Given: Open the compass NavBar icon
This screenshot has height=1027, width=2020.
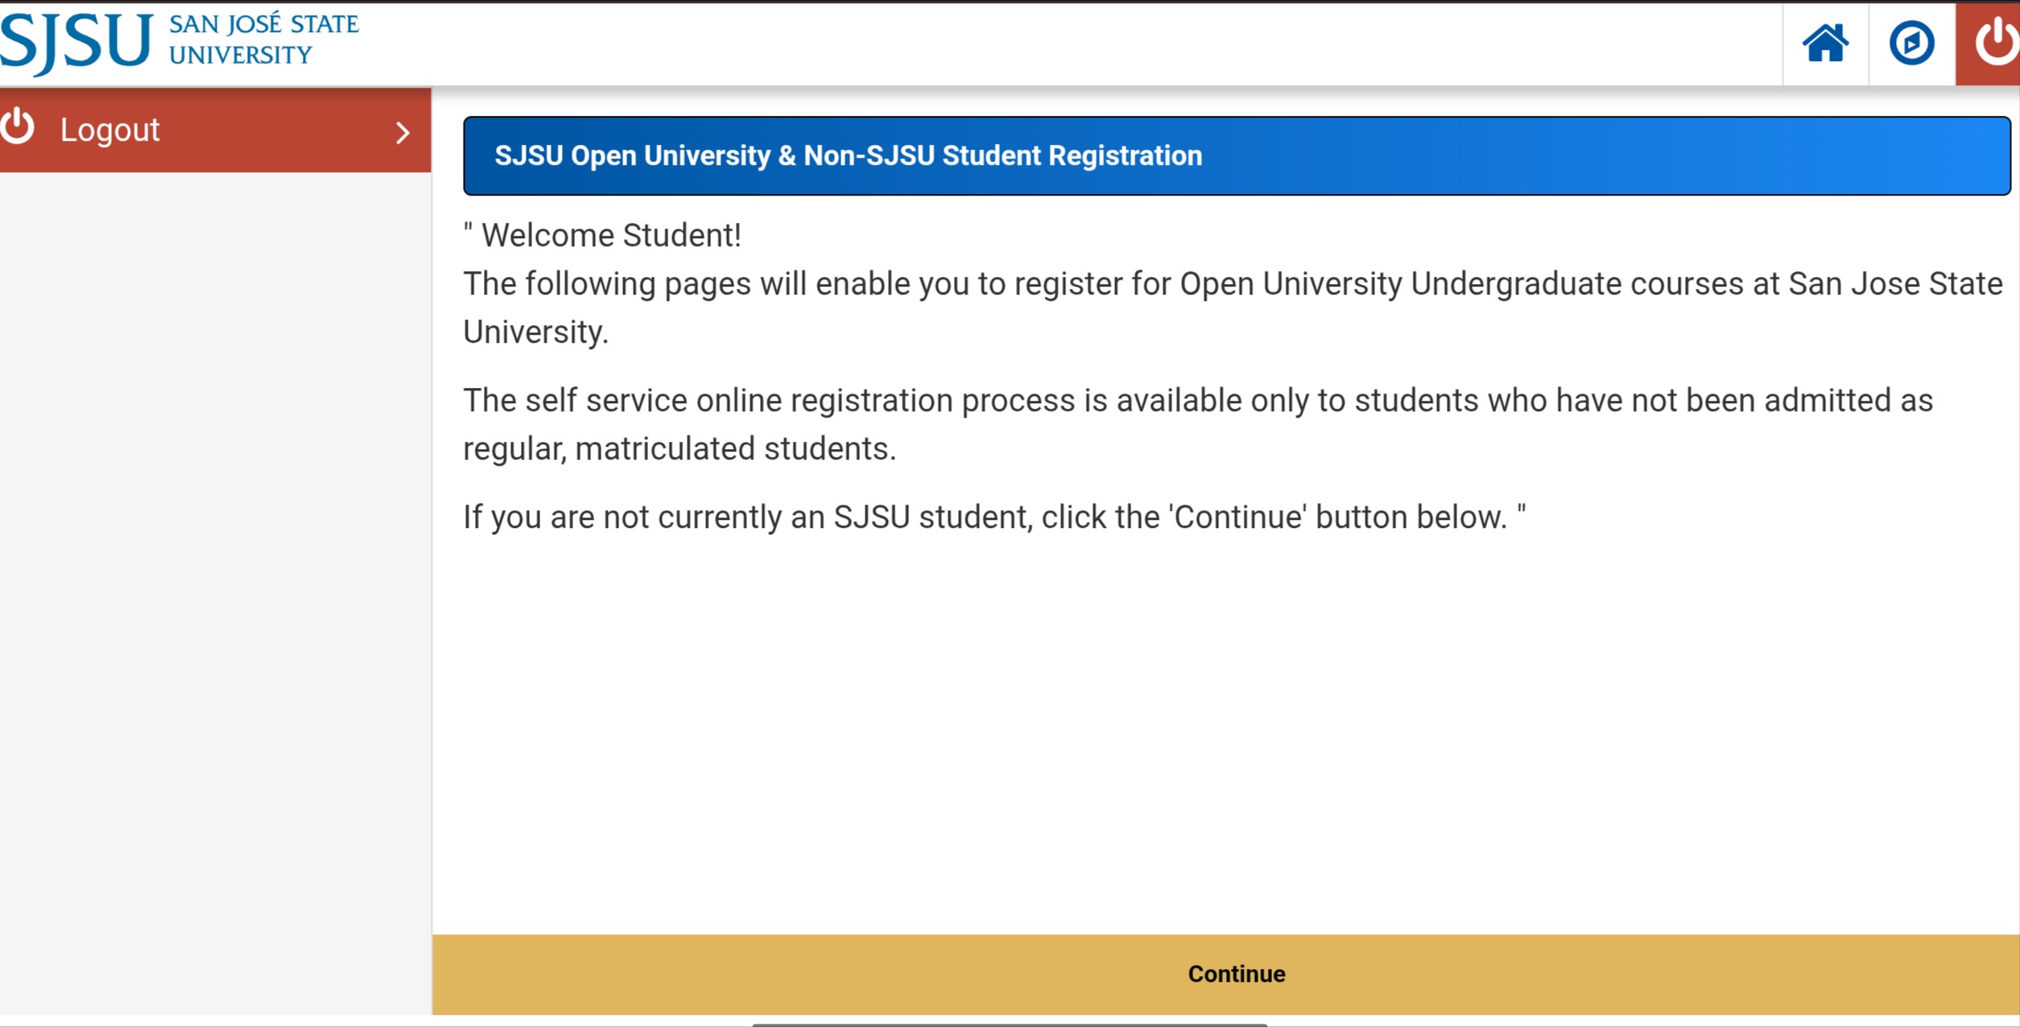Looking at the screenshot, I should pos(1911,43).
